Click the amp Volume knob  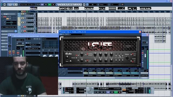tap(127, 58)
